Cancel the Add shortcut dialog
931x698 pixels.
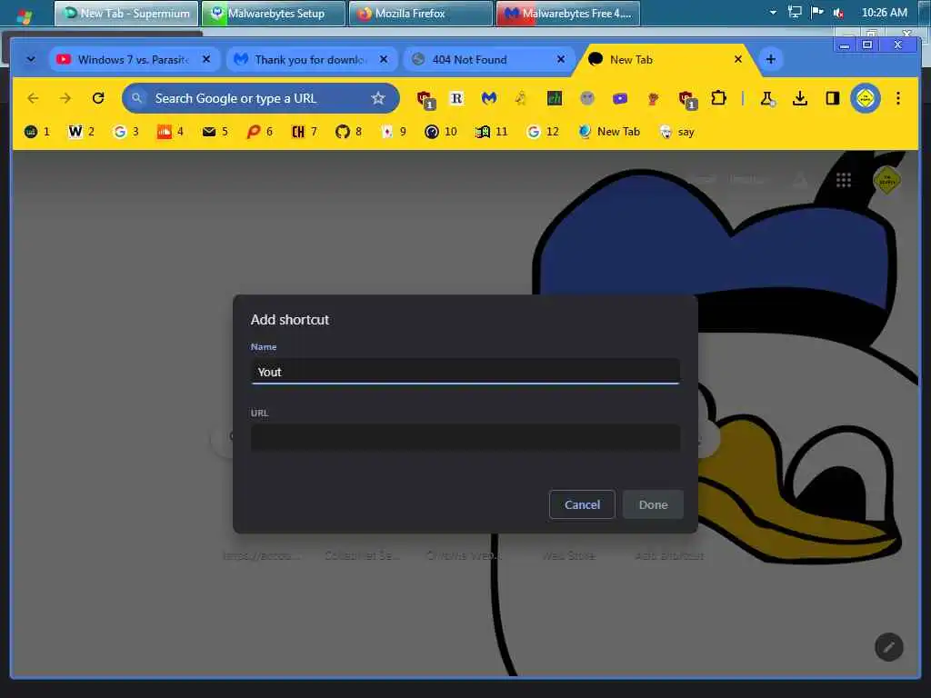click(582, 504)
